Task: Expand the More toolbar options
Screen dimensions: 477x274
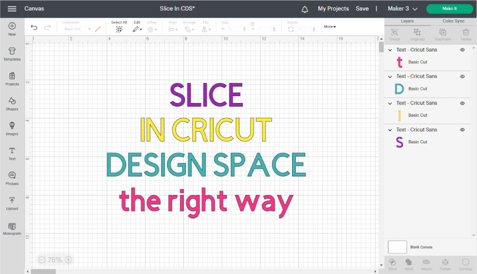Action: pyautogui.click(x=330, y=27)
